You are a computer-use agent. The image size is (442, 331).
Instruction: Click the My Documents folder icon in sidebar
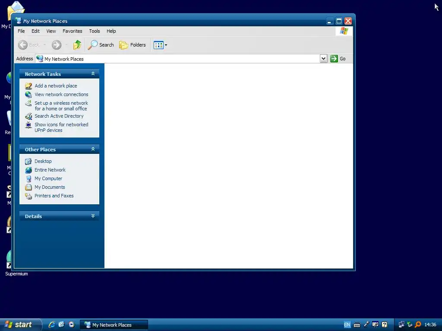click(28, 187)
